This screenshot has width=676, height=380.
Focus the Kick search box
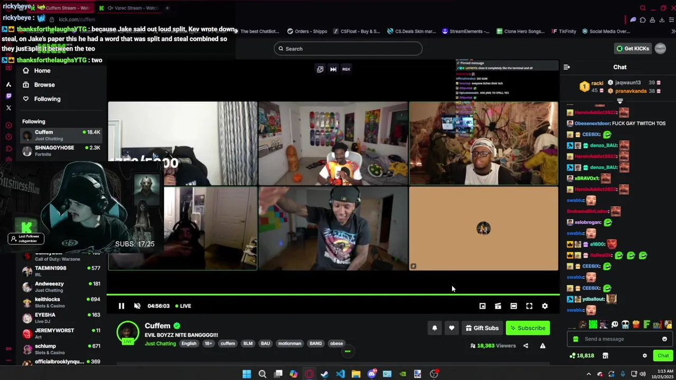(348, 49)
